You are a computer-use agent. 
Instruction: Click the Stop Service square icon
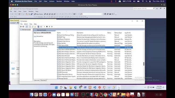click(x=47, y=27)
